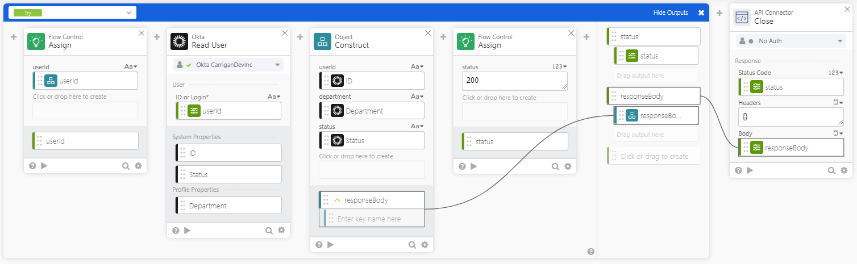
Task: Click the API Connector code icon
Action: click(x=742, y=18)
